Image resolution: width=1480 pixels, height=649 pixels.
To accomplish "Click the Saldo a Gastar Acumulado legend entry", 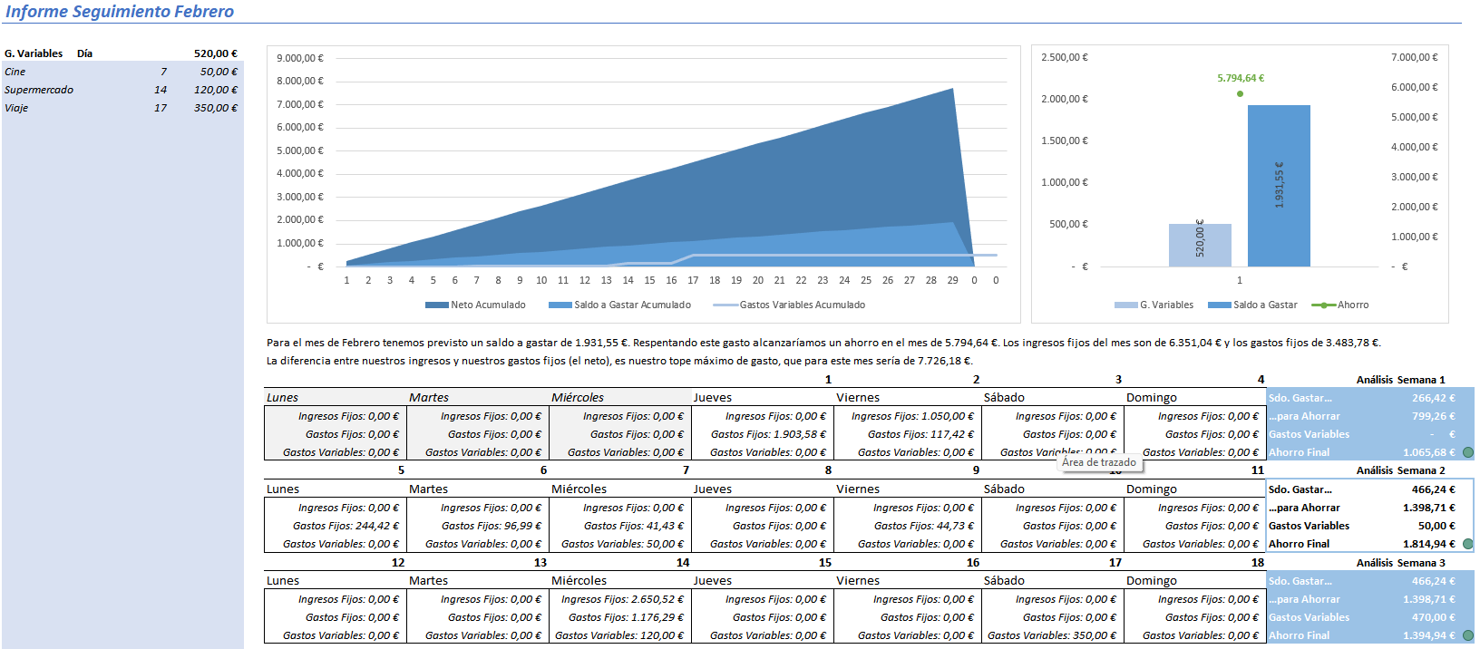I will pos(619,305).
